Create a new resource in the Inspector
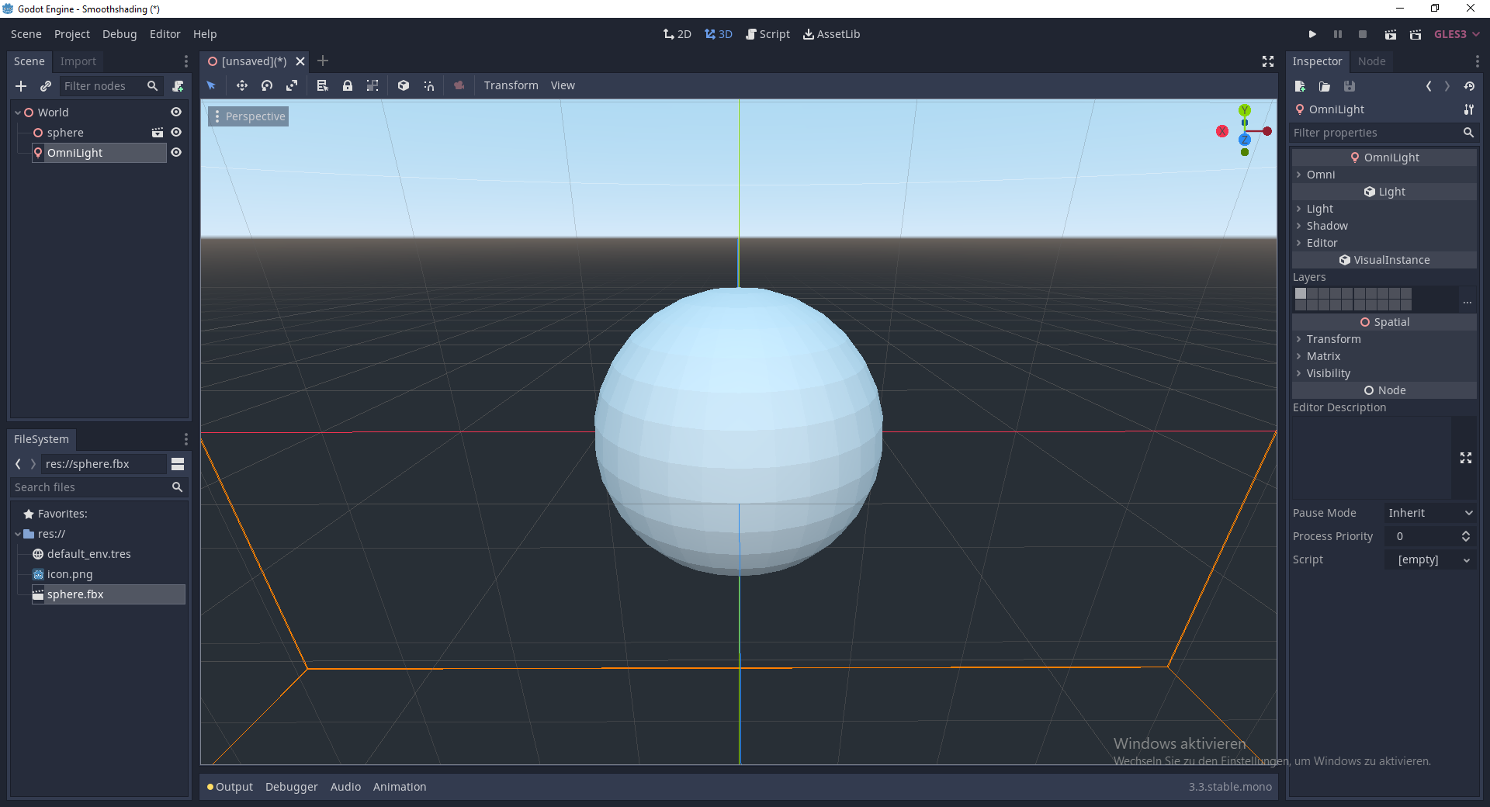This screenshot has width=1490, height=807. point(1299,86)
